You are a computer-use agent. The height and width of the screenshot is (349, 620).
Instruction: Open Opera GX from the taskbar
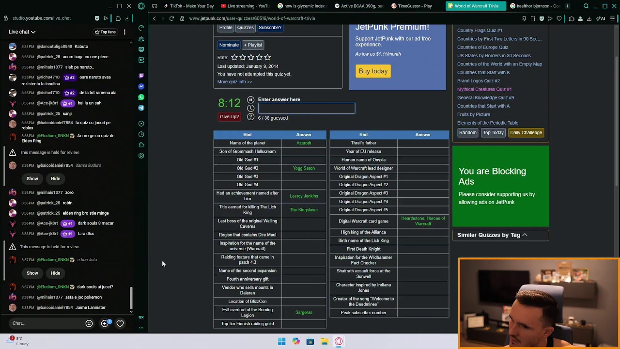[x=339, y=342]
